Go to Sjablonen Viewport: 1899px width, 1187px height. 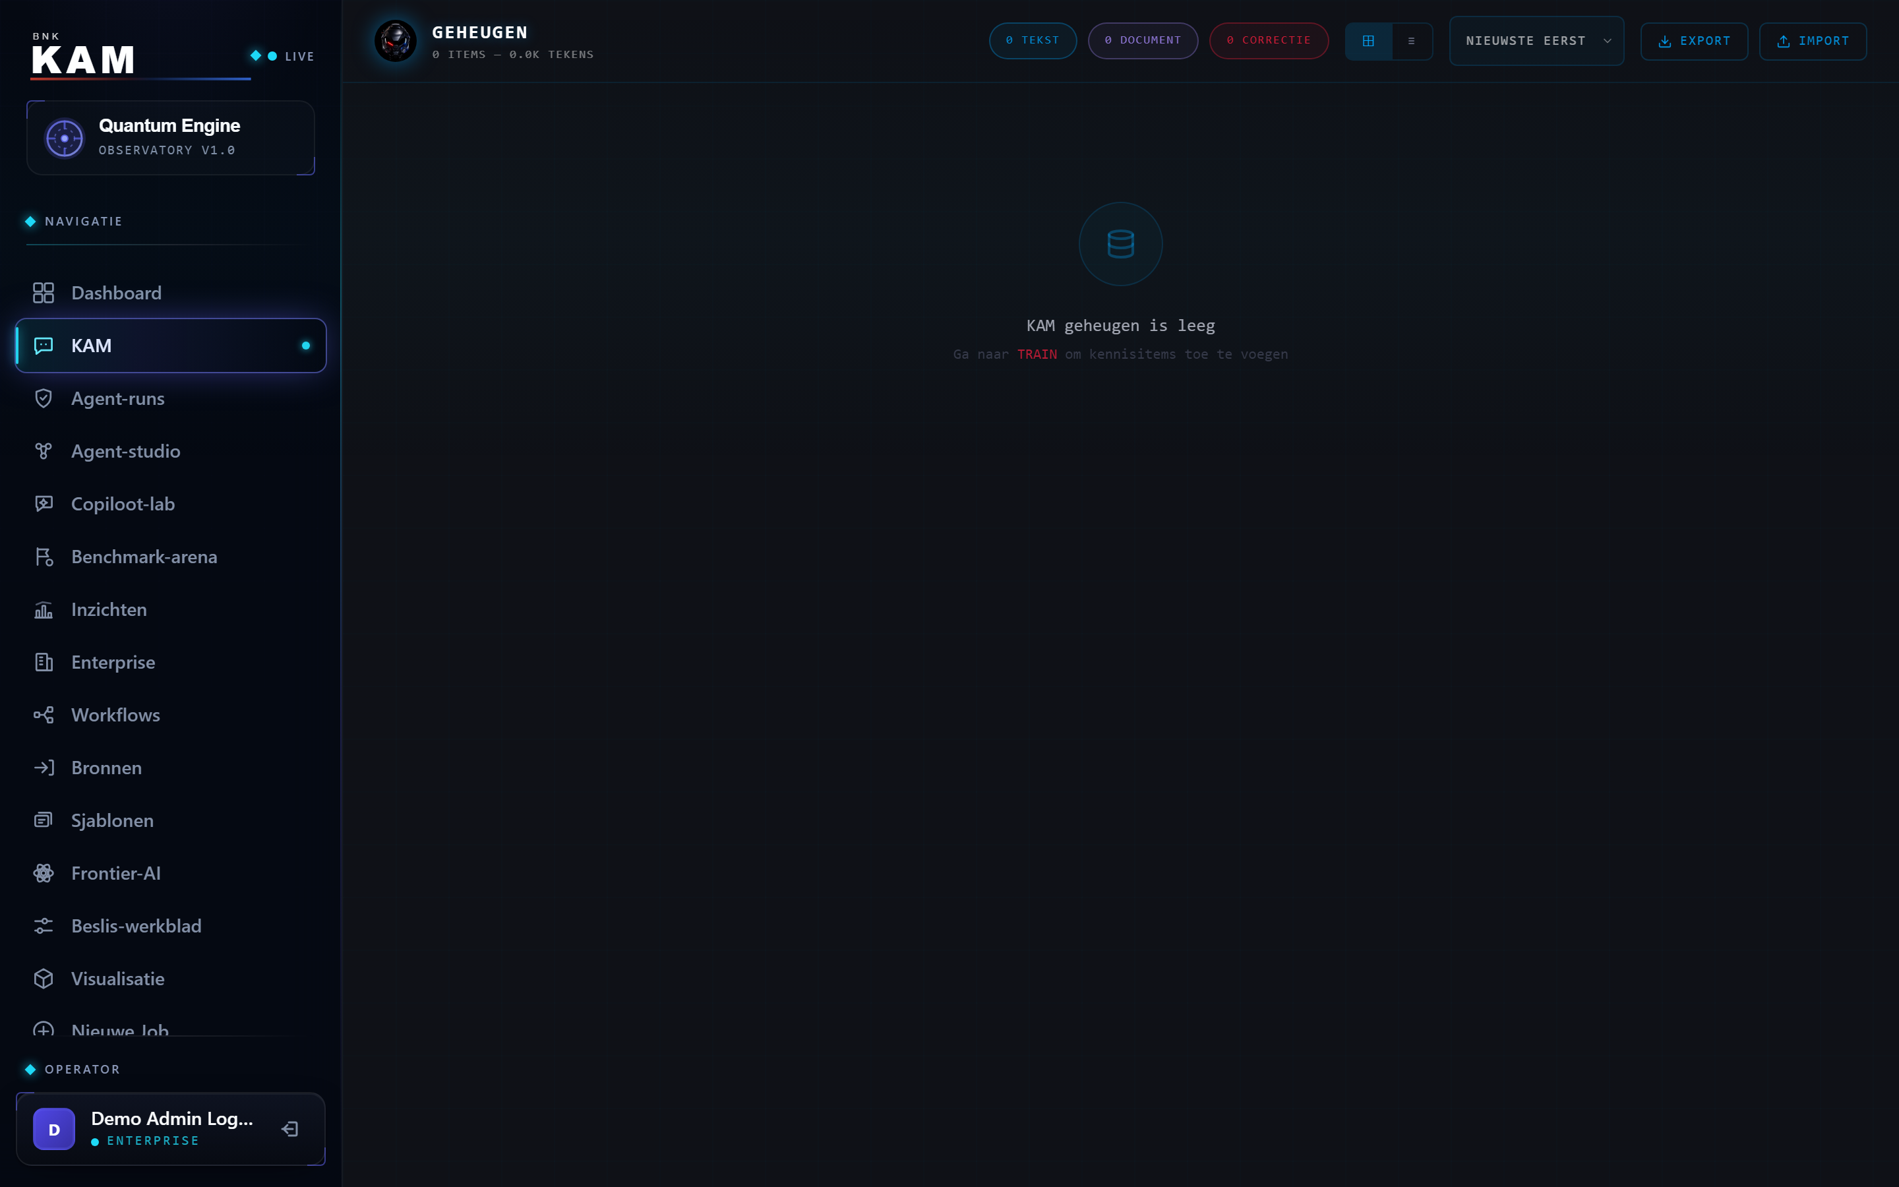[170, 820]
